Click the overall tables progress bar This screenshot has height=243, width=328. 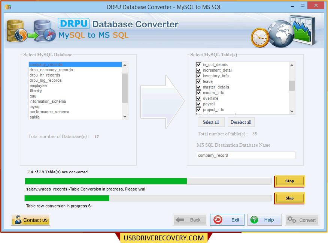tap(148, 181)
